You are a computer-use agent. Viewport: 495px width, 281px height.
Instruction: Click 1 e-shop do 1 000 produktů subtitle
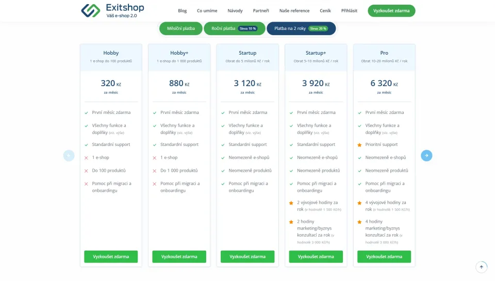179,61
